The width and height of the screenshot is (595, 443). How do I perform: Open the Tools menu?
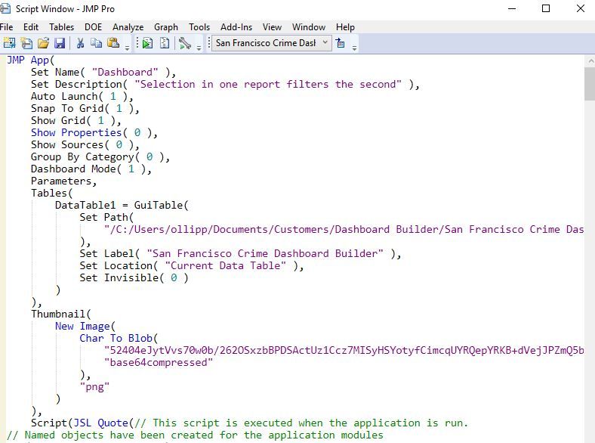point(199,27)
